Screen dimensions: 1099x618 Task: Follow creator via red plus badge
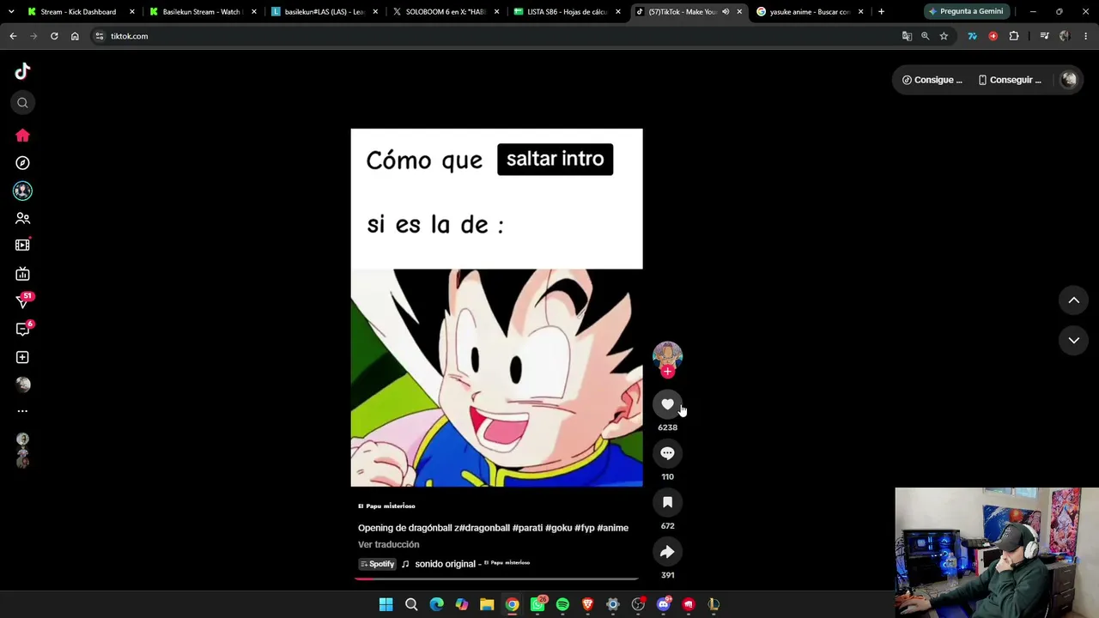coord(667,372)
